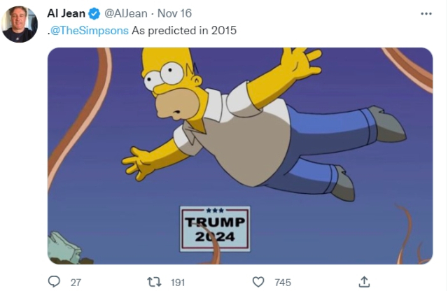The width and height of the screenshot is (448, 291).
Task: Click the TRUMP 2024 sign in the image
Action: point(215,229)
